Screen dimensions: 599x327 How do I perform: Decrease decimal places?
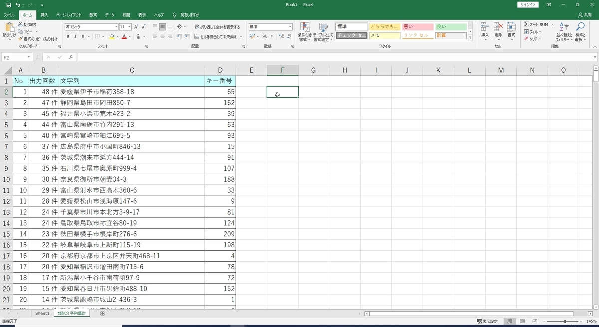[x=289, y=36]
